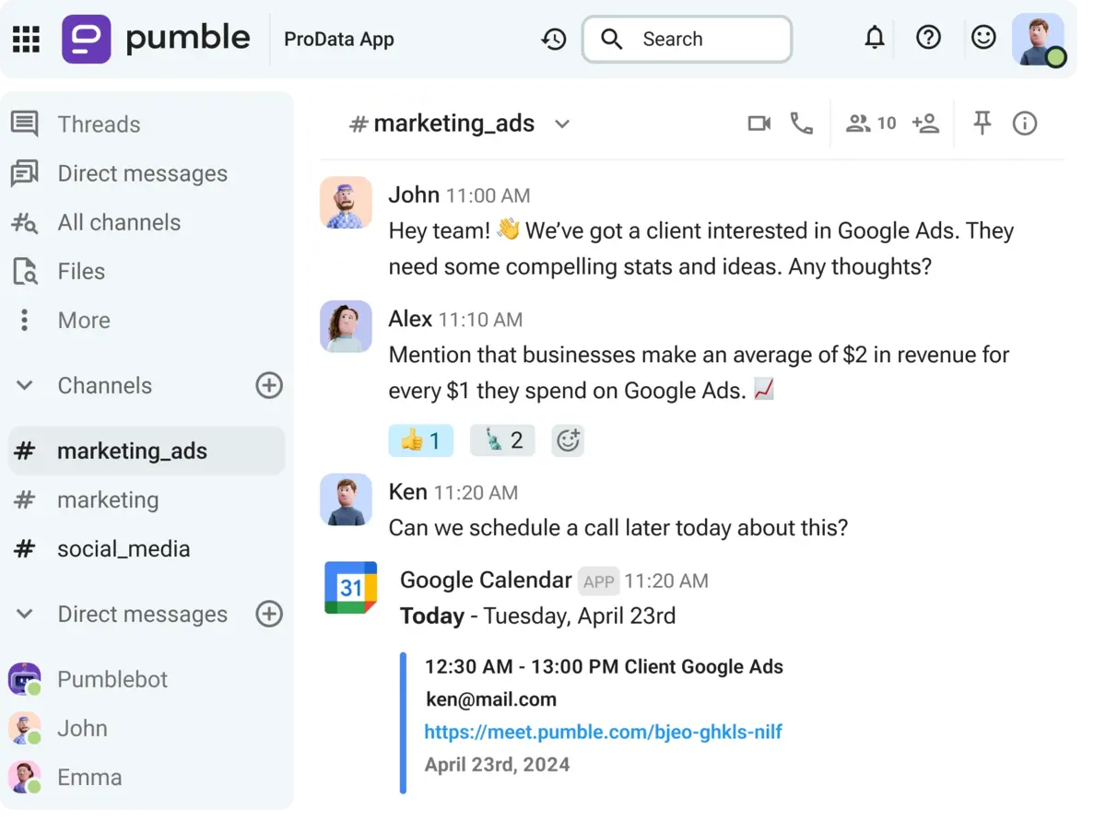The height and width of the screenshot is (833, 1106).
Task: Open help question mark icon
Action: (x=928, y=38)
